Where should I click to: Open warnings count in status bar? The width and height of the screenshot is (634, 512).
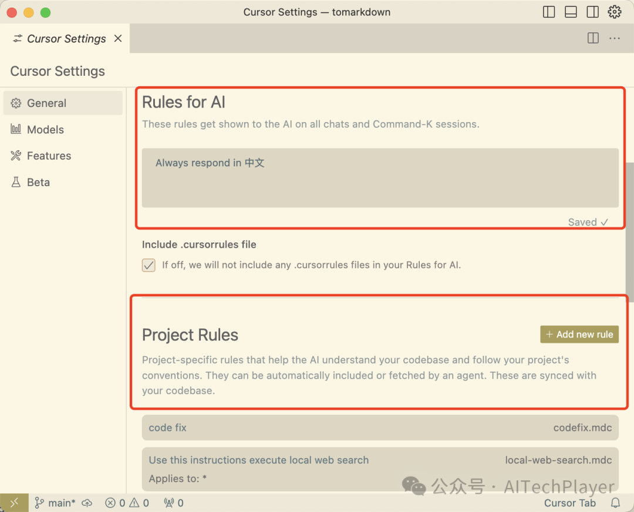(x=140, y=503)
